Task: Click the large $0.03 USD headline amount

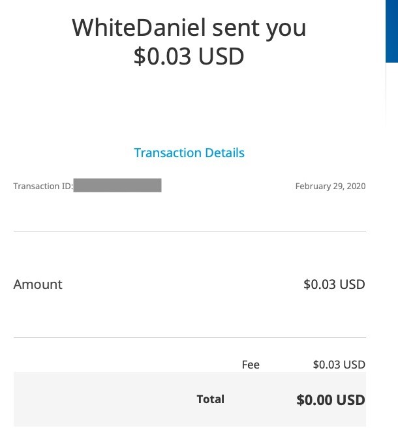Action: (189, 56)
